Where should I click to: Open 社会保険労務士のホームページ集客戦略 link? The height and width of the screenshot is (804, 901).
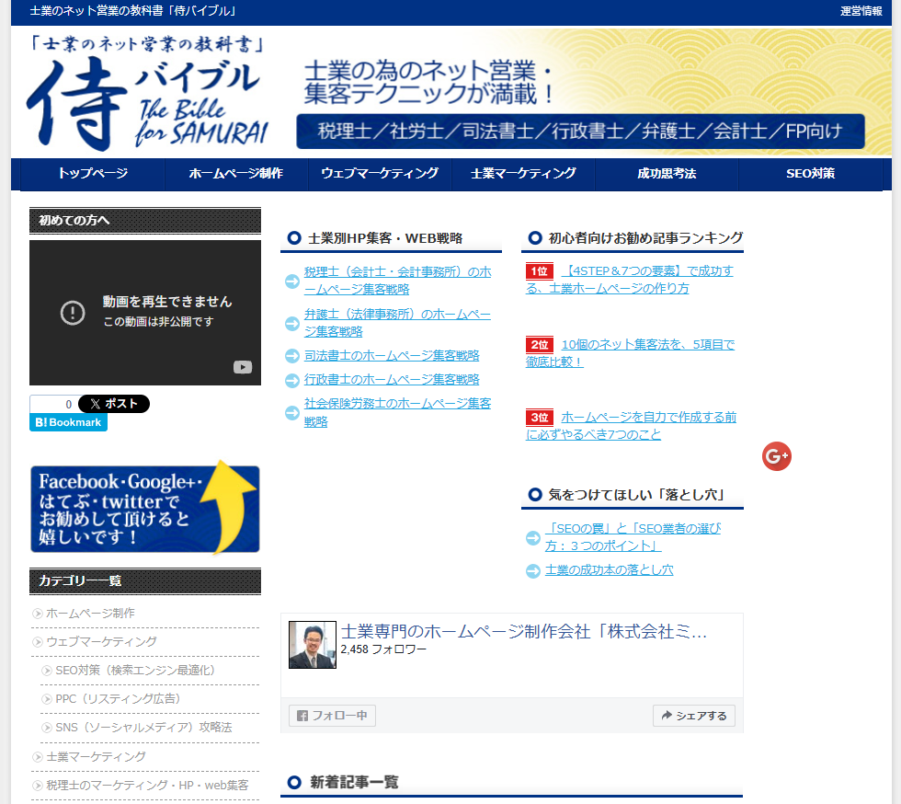pyautogui.click(x=397, y=412)
